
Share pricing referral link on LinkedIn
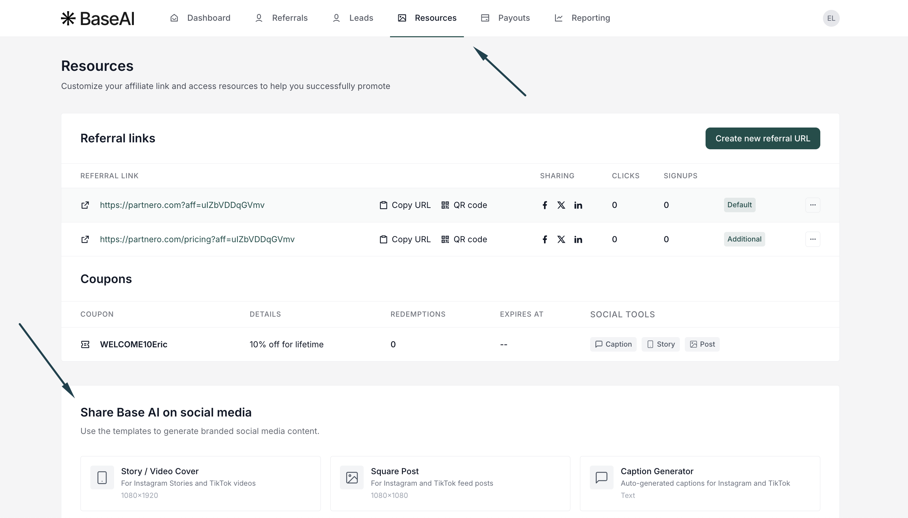pyautogui.click(x=578, y=240)
